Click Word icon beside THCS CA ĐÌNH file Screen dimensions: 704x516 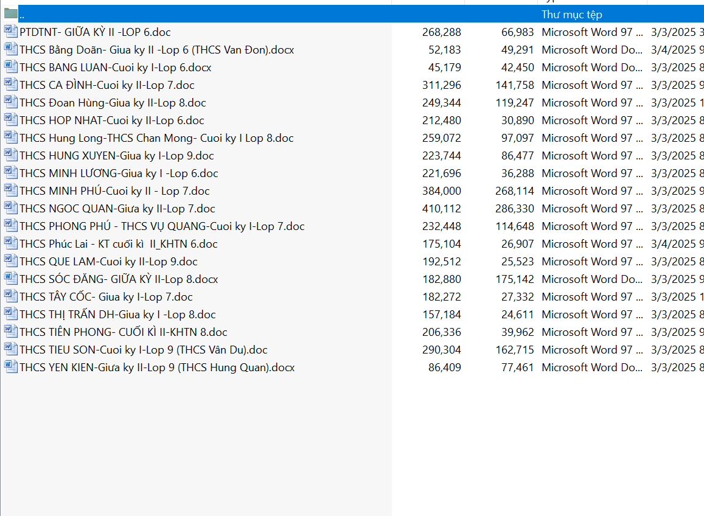click(10, 85)
